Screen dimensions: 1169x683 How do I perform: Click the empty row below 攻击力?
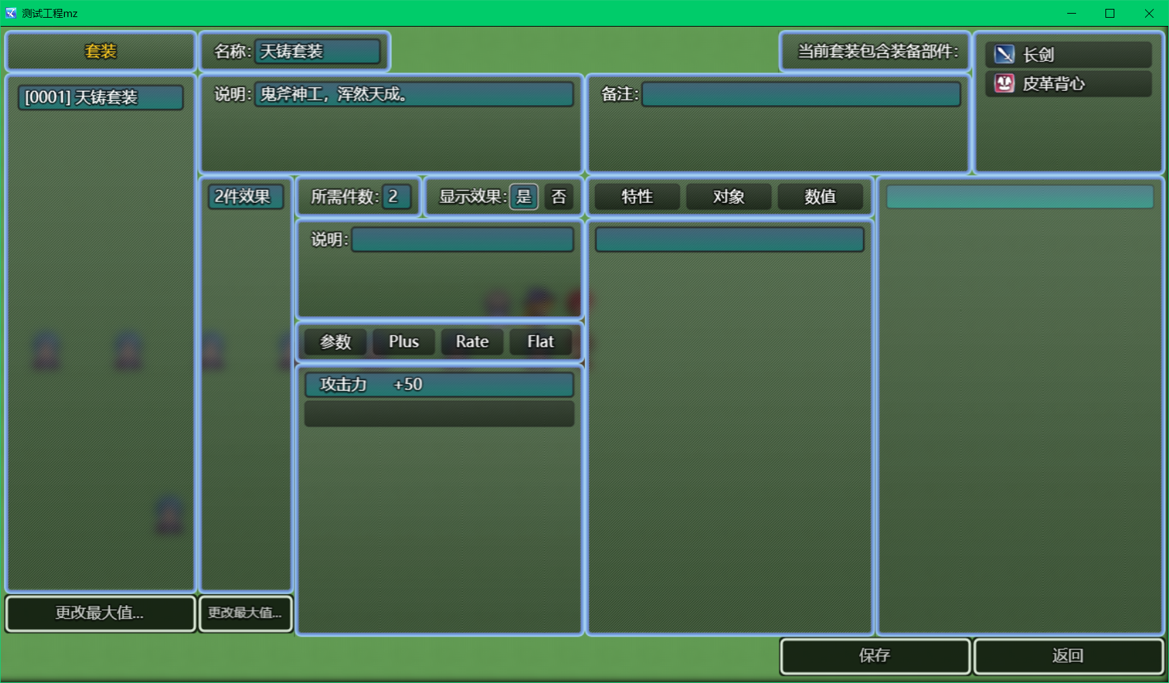coord(439,414)
